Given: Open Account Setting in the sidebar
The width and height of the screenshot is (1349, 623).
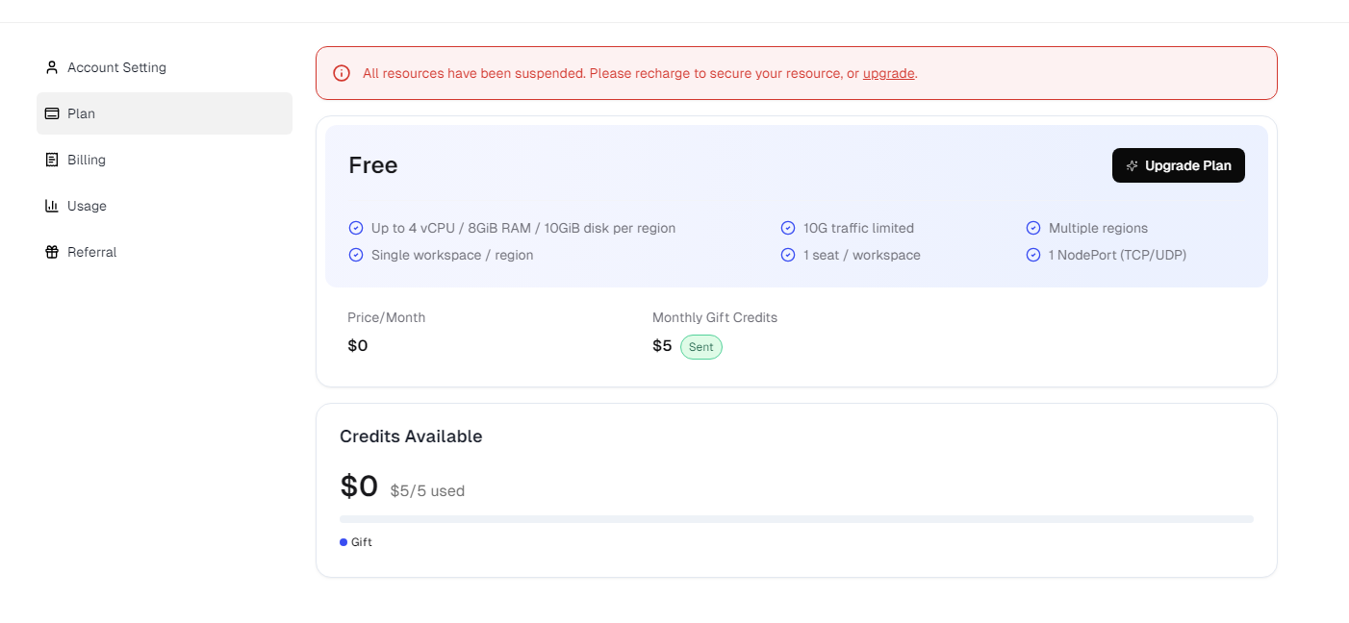Looking at the screenshot, I should pyautogui.click(x=165, y=67).
